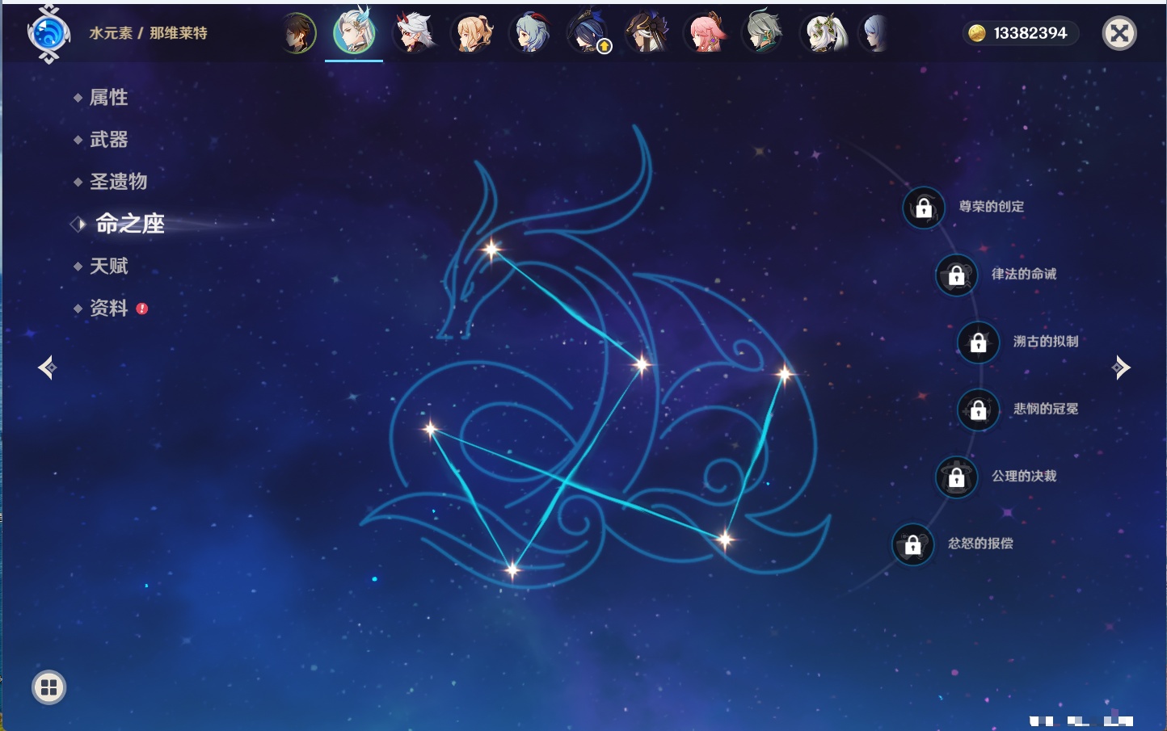Screen dimensions: 1167x731
Task: Click the lock icon for 尊荣的创定
Action: (924, 208)
